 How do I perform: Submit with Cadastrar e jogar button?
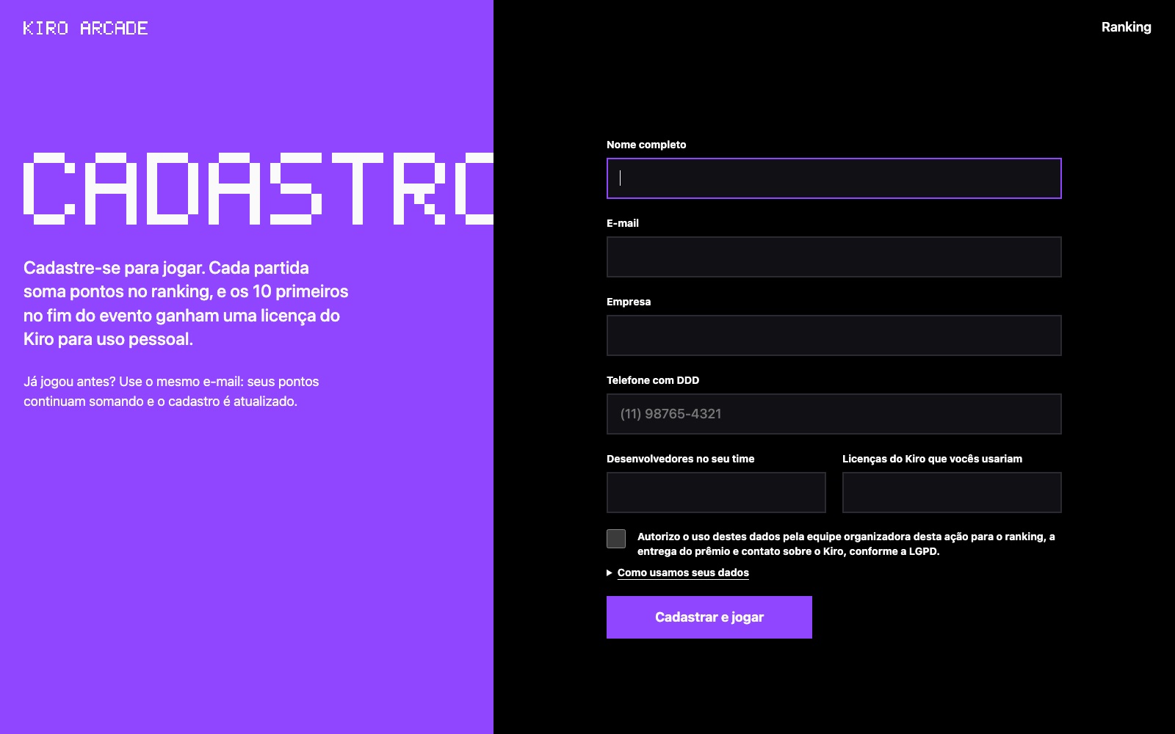[709, 617]
